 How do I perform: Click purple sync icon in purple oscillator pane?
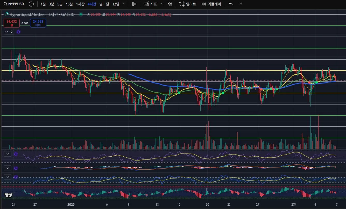coord(16,154)
